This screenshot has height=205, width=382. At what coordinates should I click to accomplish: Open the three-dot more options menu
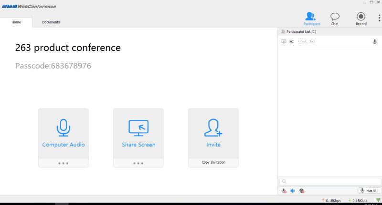[379, 18]
